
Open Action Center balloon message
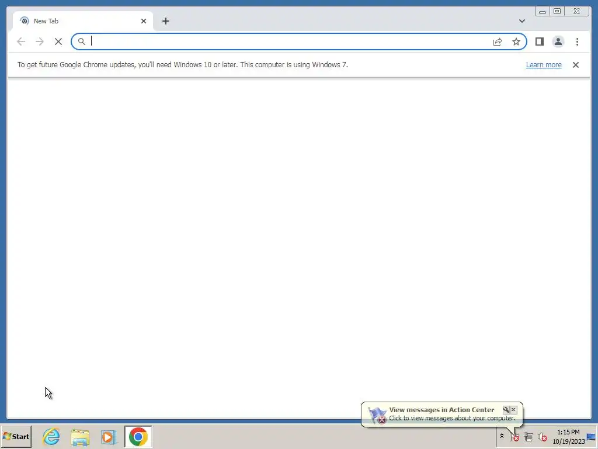441,415
